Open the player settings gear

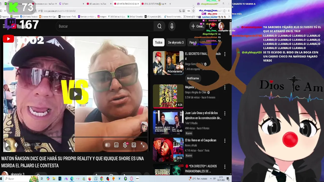pos(125,145)
